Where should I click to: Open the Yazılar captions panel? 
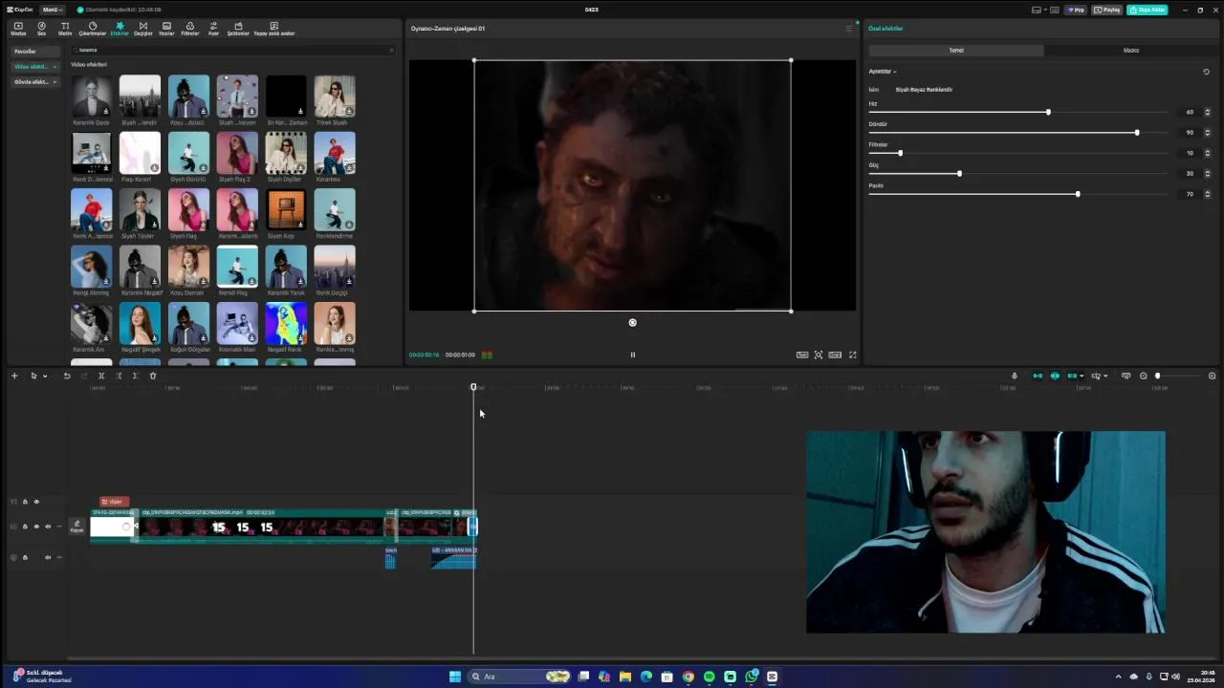(x=166, y=29)
